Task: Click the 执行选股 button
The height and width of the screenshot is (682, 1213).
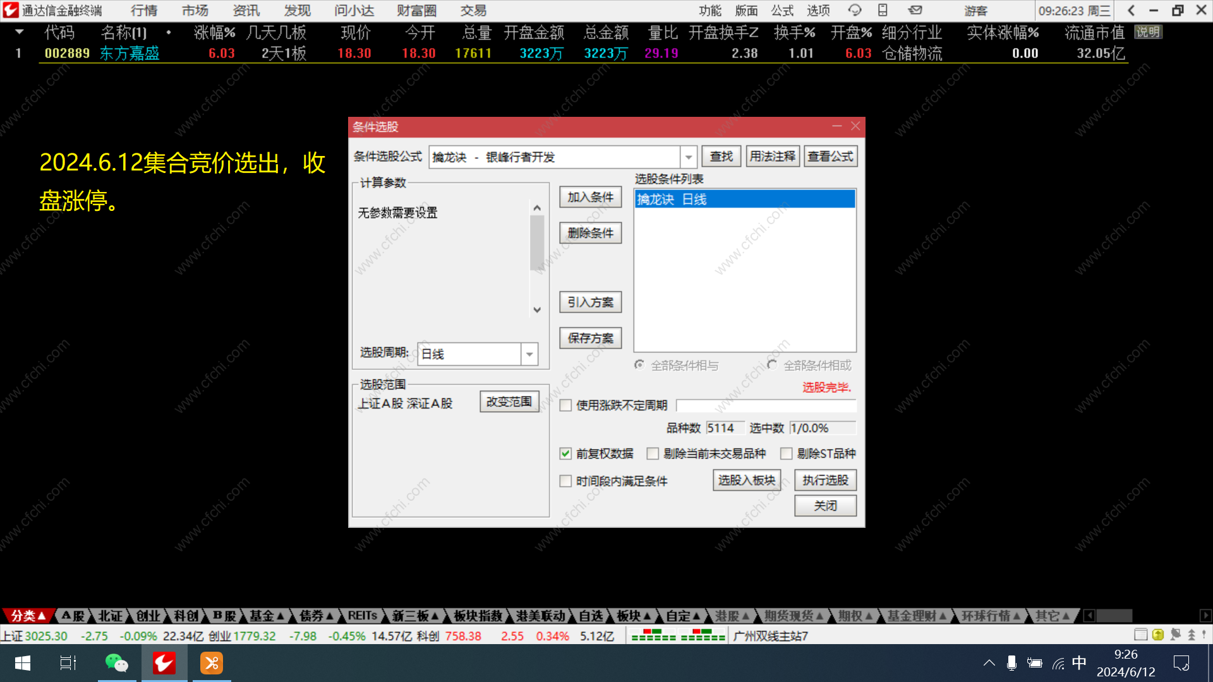Action: [825, 481]
